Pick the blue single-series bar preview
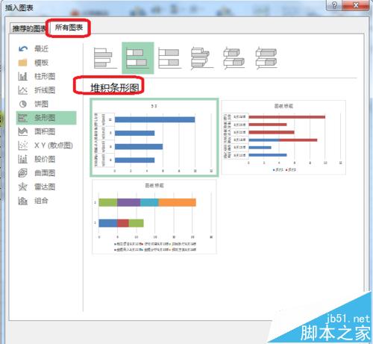Viewport: 373px width, 344px height. tap(154, 137)
